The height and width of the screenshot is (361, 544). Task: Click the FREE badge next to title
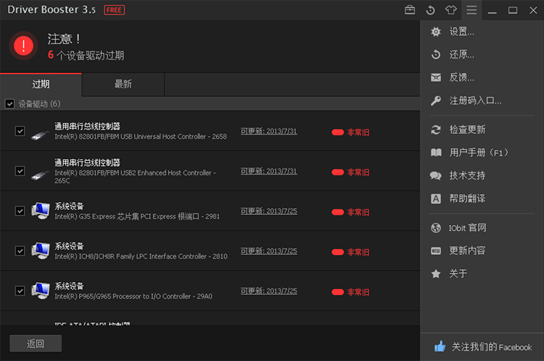pos(114,10)
